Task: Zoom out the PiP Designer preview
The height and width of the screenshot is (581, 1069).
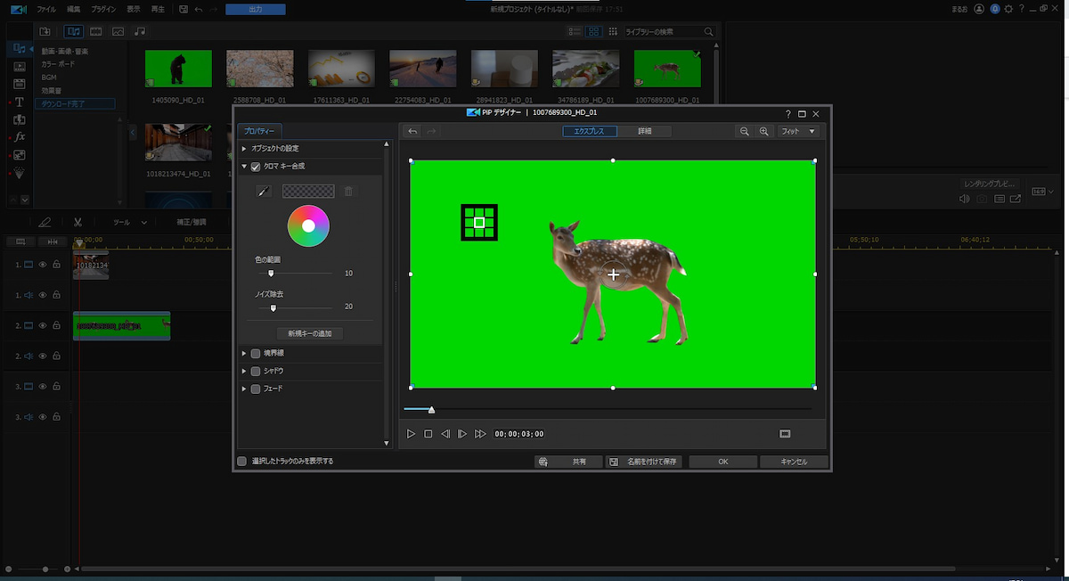Action: pos(744,132)
